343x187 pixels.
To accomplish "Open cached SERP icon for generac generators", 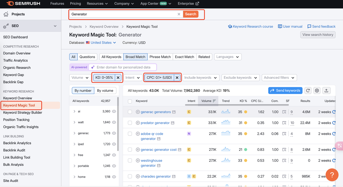I will pos(284,112).
